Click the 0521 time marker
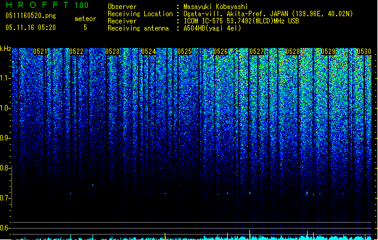378x240 pixels. (x=40, y=52)
